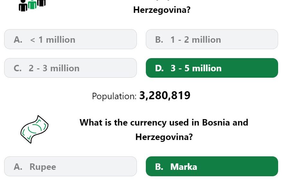
Task: Click the population people icon
Action: (x=32, y=5)
